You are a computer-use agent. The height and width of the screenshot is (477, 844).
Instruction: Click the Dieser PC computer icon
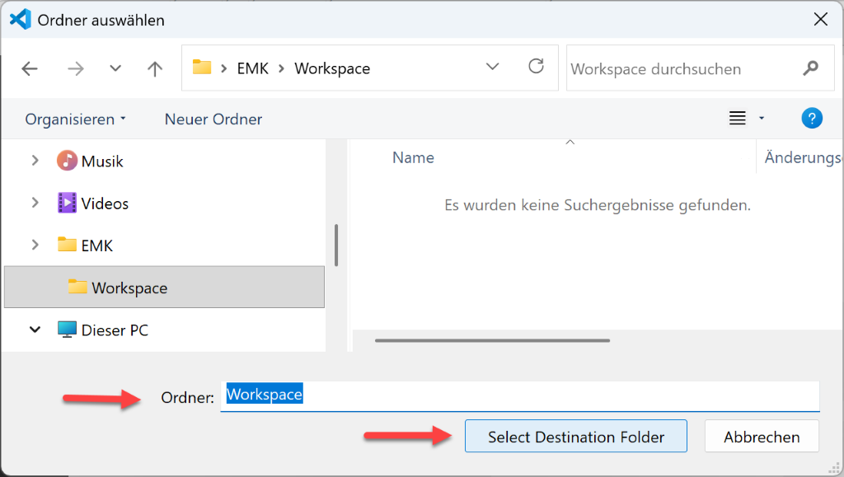(x=67, y=330)
